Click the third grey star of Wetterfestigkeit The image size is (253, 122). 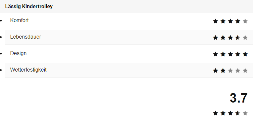click(x=230, y=71)
